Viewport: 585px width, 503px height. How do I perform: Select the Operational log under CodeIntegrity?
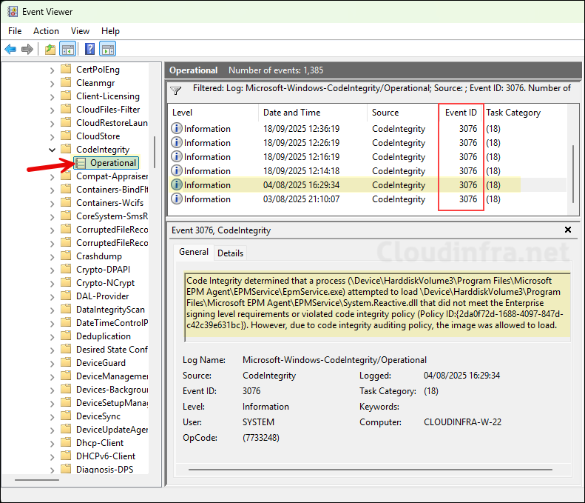112,163
